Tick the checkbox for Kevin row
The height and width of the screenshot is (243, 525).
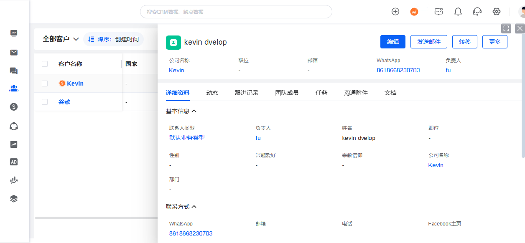pyautogui.click(x=45, y=84)
